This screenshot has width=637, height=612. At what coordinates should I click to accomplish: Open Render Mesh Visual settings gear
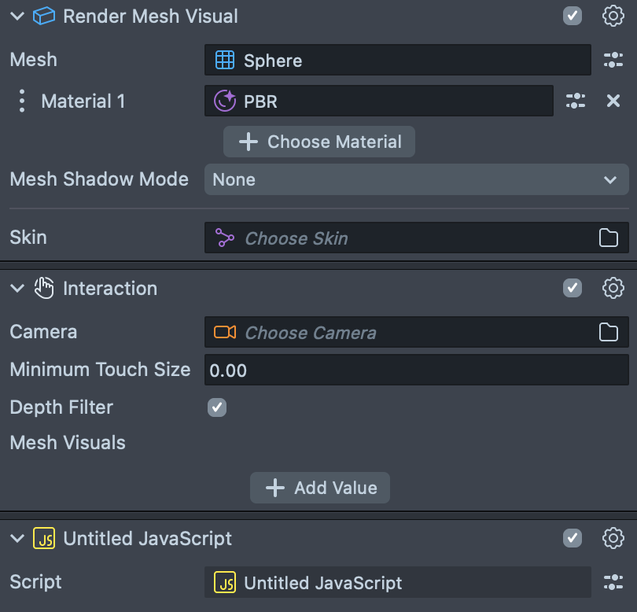613,16
